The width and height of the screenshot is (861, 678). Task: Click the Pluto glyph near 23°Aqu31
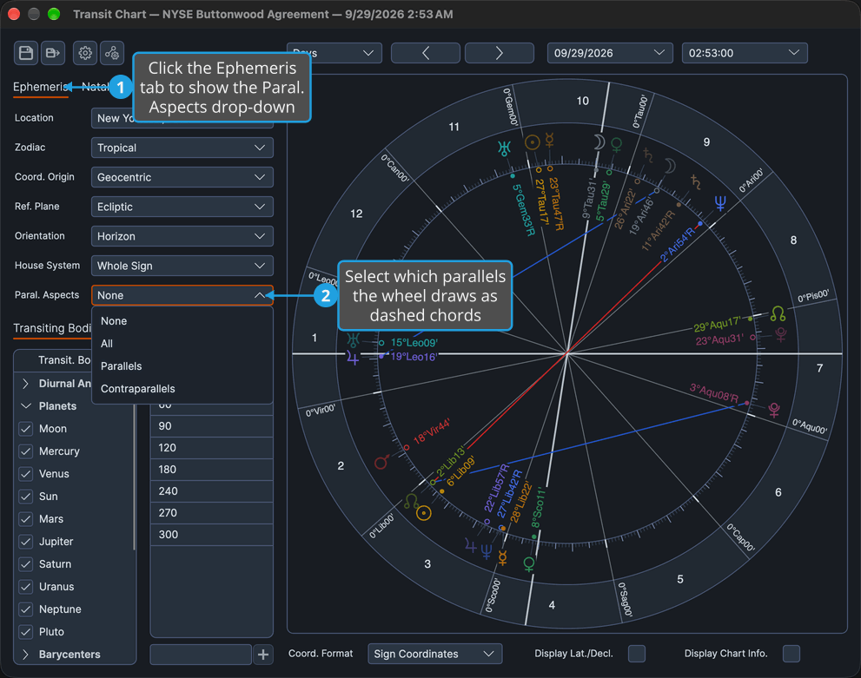[780, 333]
